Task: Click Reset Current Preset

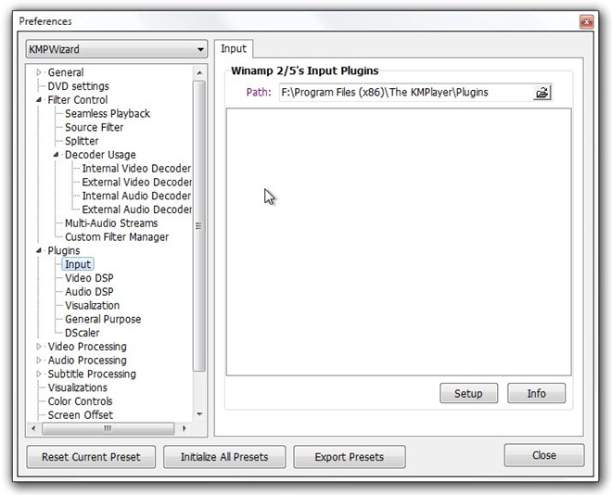Action: coord(91,457)
